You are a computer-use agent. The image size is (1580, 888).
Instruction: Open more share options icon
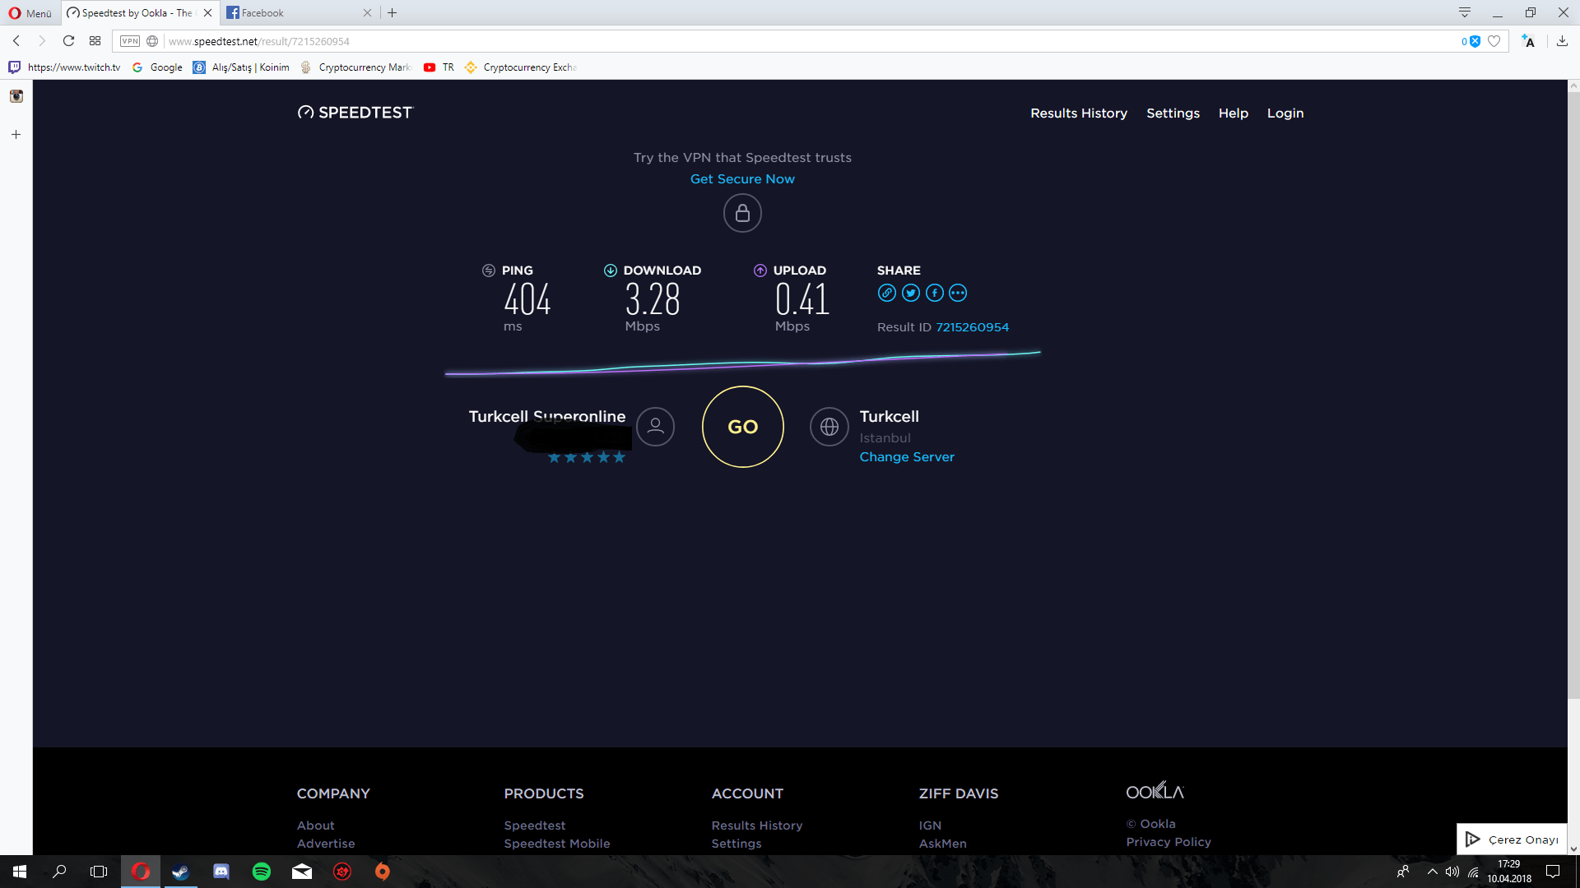point(958,293)
